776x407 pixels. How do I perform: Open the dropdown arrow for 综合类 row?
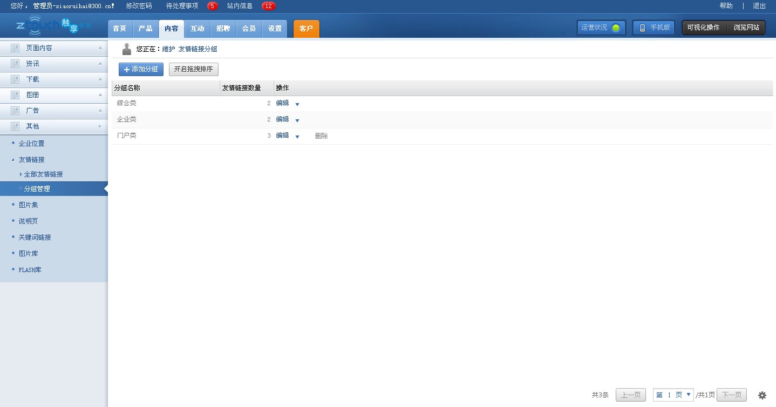[x=297, y=104]
